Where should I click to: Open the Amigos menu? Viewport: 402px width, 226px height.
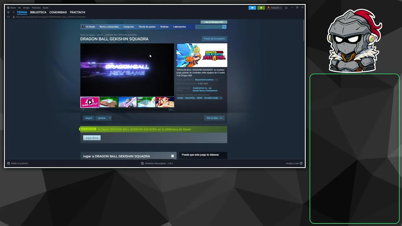pos(26,8)
